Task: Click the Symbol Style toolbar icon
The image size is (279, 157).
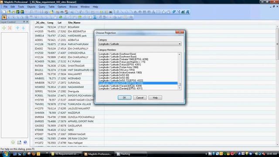Action: [x=174, y=12]
